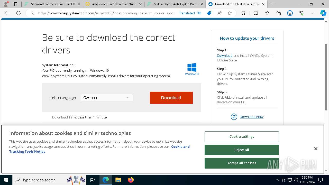329x185 pixels.
Task: Open the tab actions menu icon
Action: pyautogui.click(x=15, y=4)
